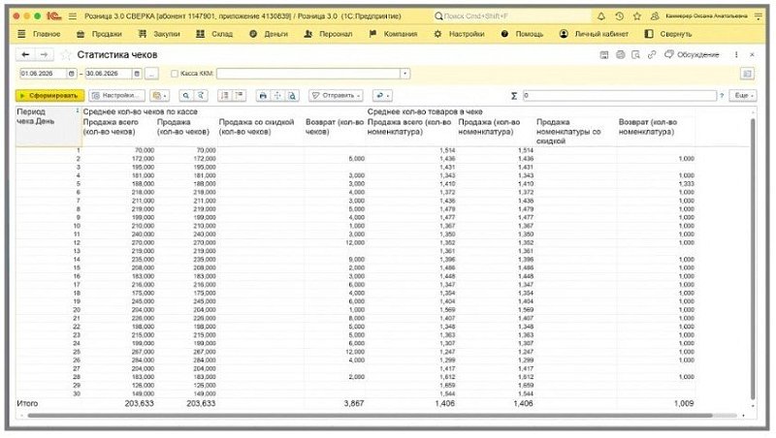776x438 pixels.
Task: Open the Отправить dropdown
Action: tap(336, 95)
